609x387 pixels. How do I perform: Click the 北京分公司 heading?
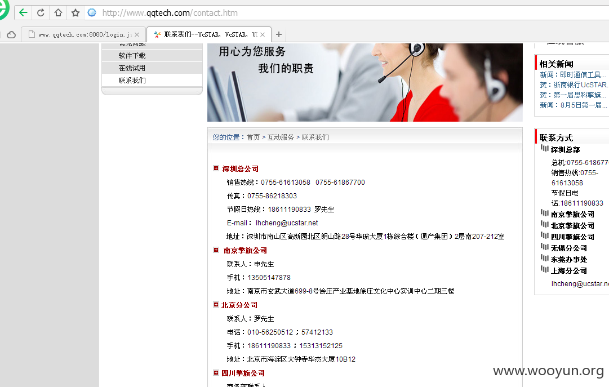239,305
